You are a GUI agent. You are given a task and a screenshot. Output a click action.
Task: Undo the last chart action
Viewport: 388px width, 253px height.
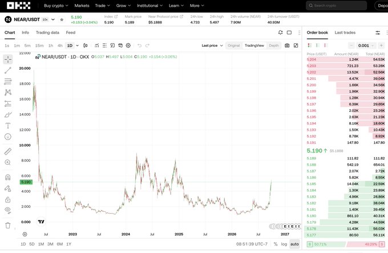pyautogui.click(x=140, y=45)
